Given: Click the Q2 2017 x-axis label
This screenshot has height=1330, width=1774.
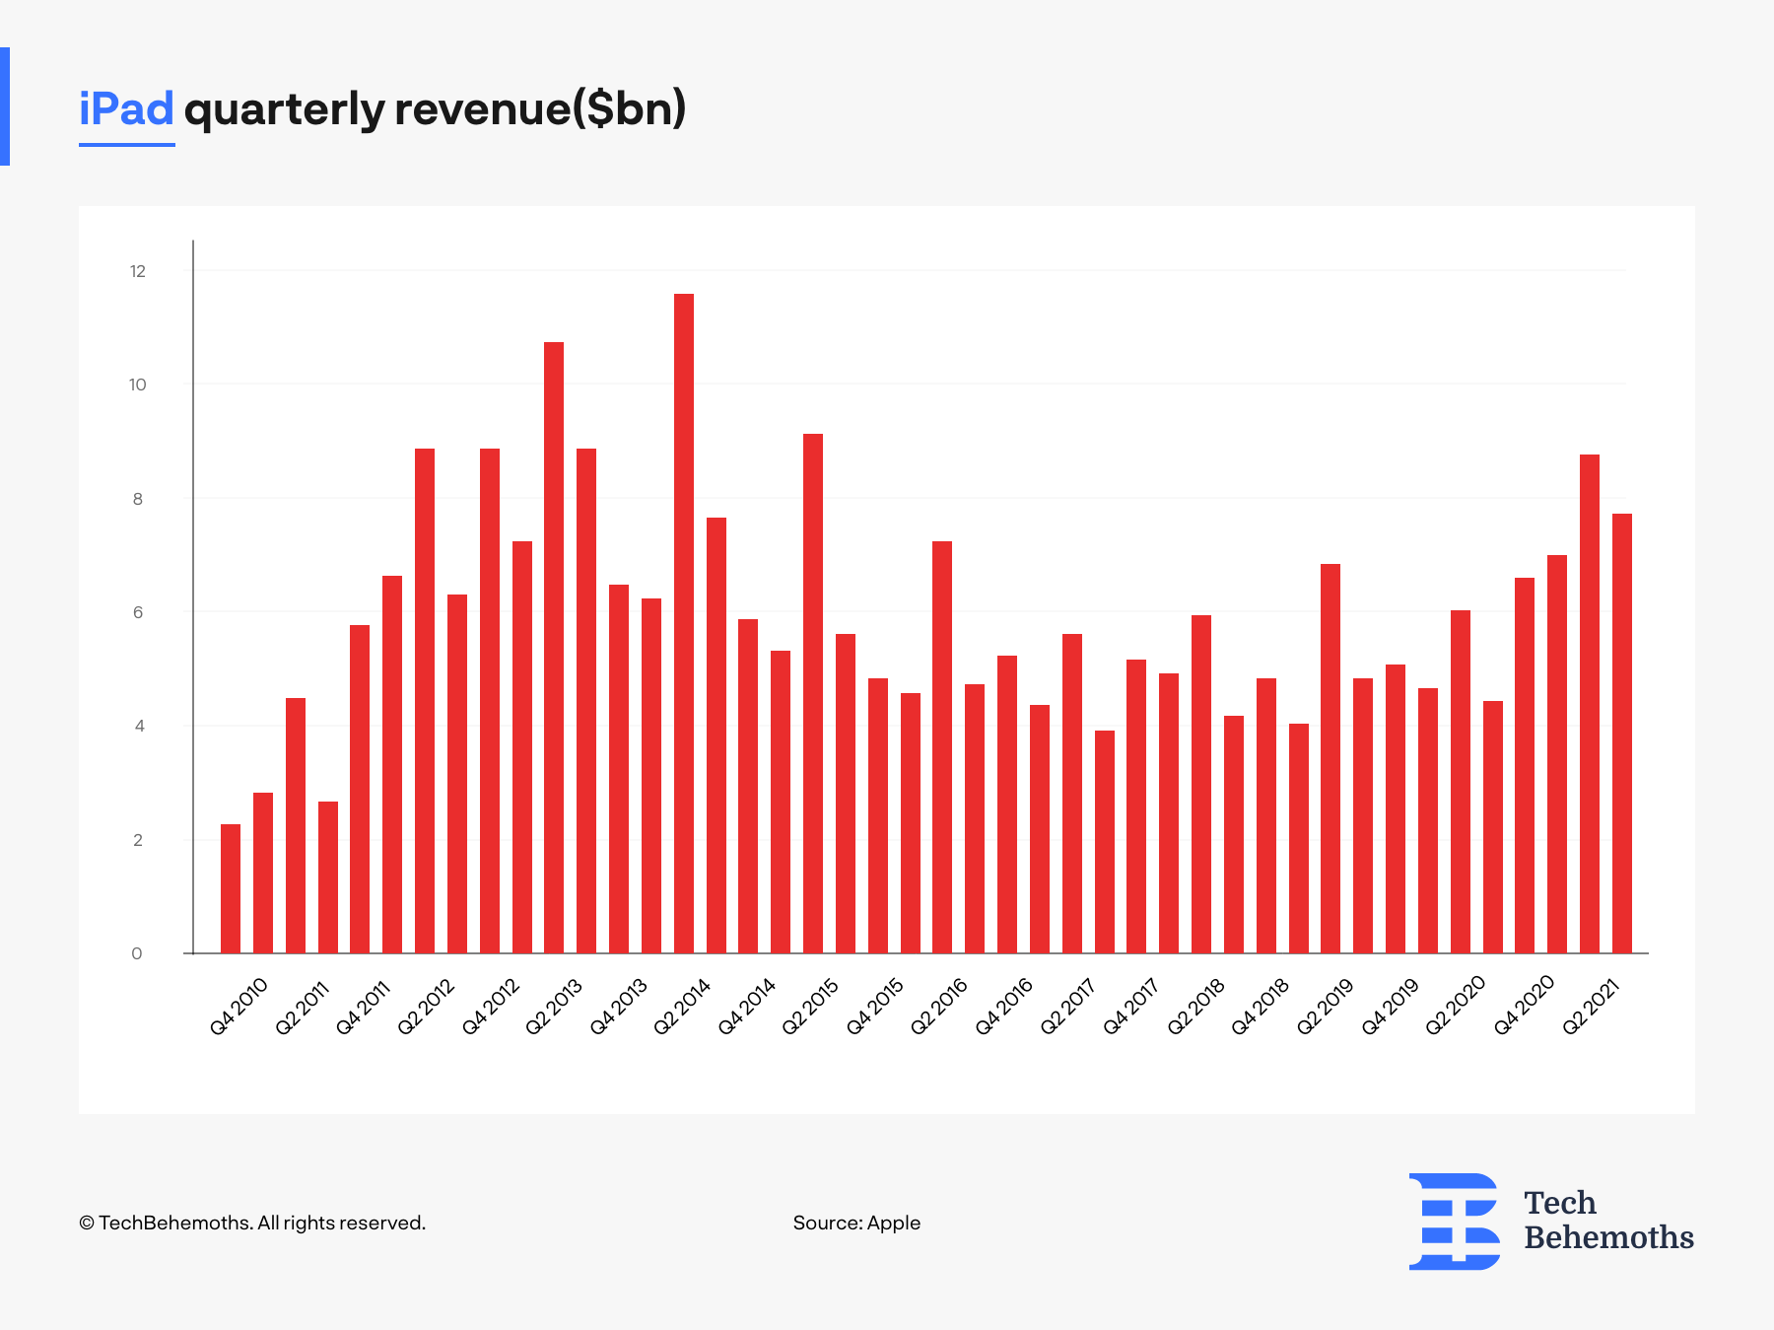Looking at the screenshot, I should (1068, 1007).
